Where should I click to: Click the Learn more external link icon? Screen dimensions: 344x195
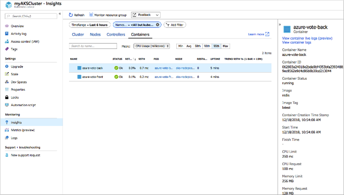pos(267,34)
